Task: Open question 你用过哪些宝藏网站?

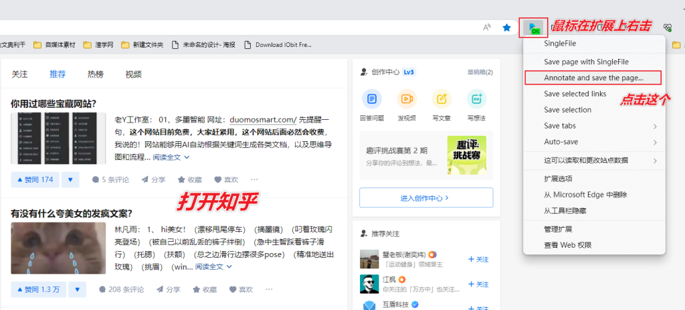Action: [x=54, y=104]
